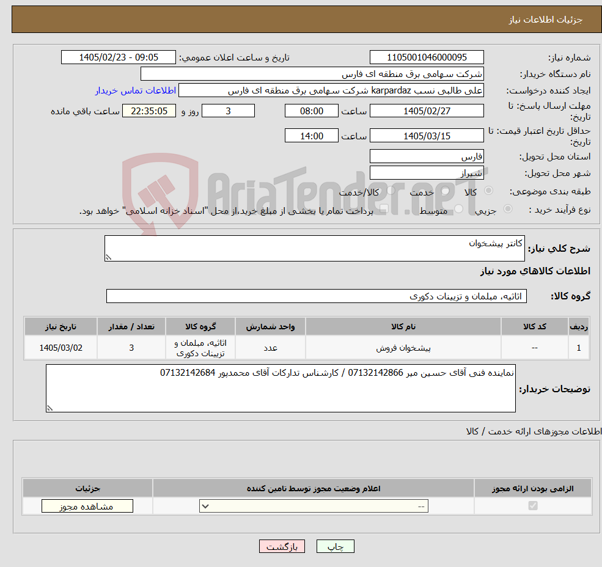Click the ردیف column header
This screenshot has width=602, height=567.
coord(579,326)
